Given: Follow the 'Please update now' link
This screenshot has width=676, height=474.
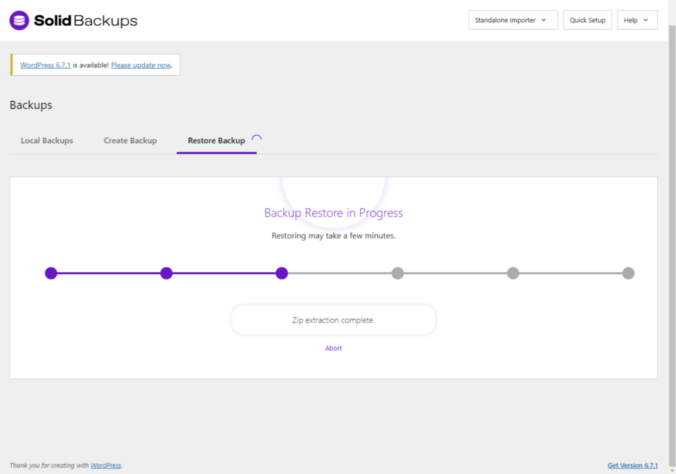Looking at the screenshot, I should (141, 65).
